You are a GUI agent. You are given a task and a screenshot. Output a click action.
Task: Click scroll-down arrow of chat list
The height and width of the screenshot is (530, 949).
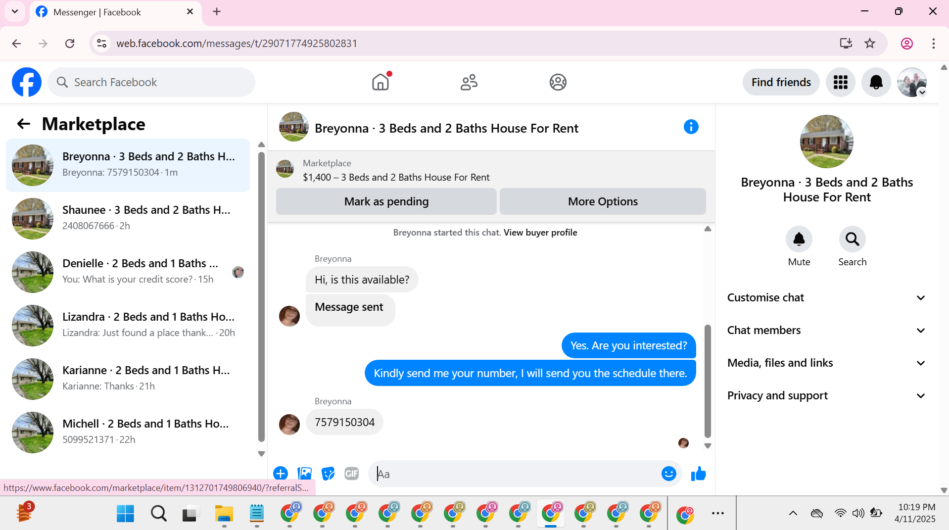pyautogui.click(x=261, y=453)
